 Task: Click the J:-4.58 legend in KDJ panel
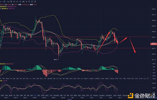coord(5,81)
